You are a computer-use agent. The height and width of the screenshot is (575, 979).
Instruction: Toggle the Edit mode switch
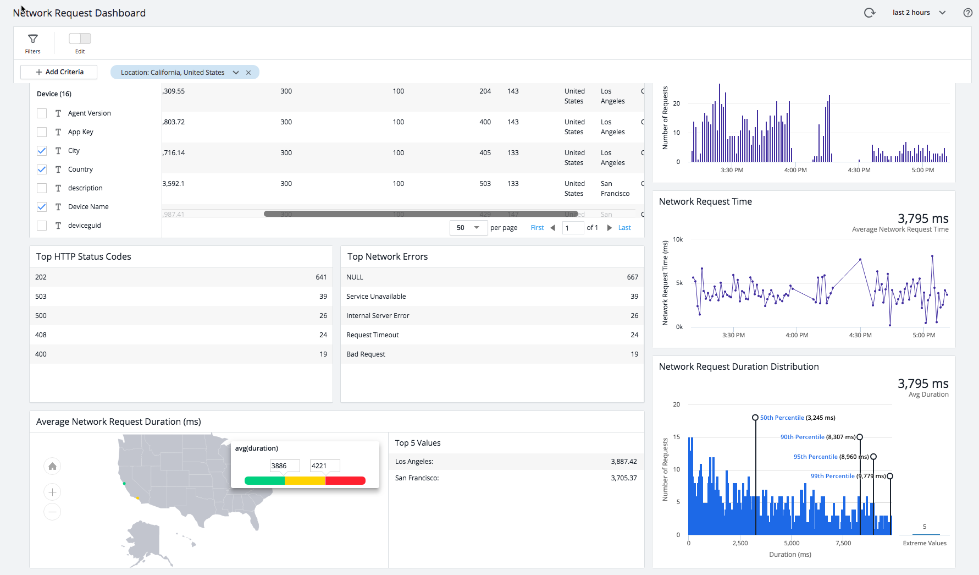click(x=80, y=39)
